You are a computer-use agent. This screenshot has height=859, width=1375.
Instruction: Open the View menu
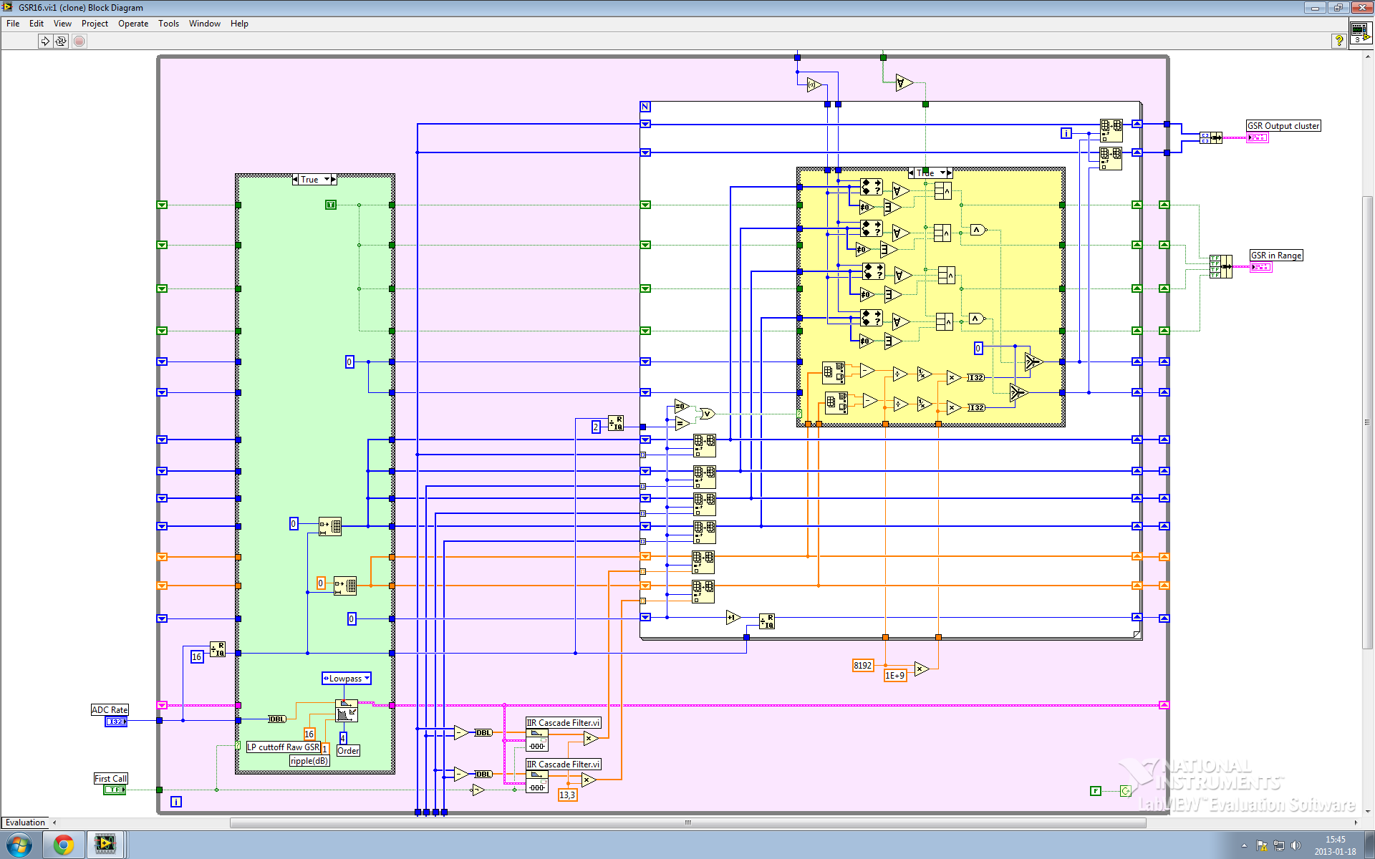(62, 24)
